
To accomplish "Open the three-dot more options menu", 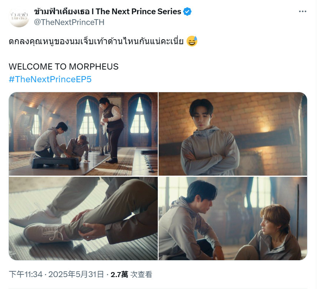I will 302,12.
